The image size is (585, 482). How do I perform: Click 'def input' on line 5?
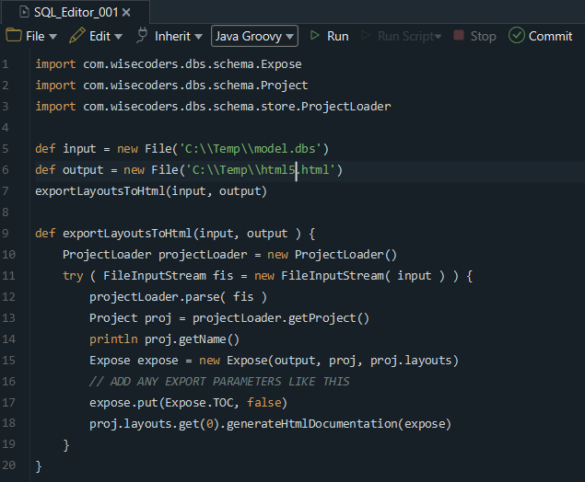[x=65, y=149]
